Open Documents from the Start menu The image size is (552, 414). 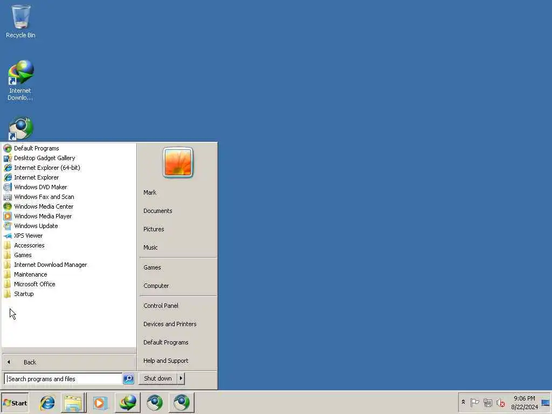(x=158, y=211)
